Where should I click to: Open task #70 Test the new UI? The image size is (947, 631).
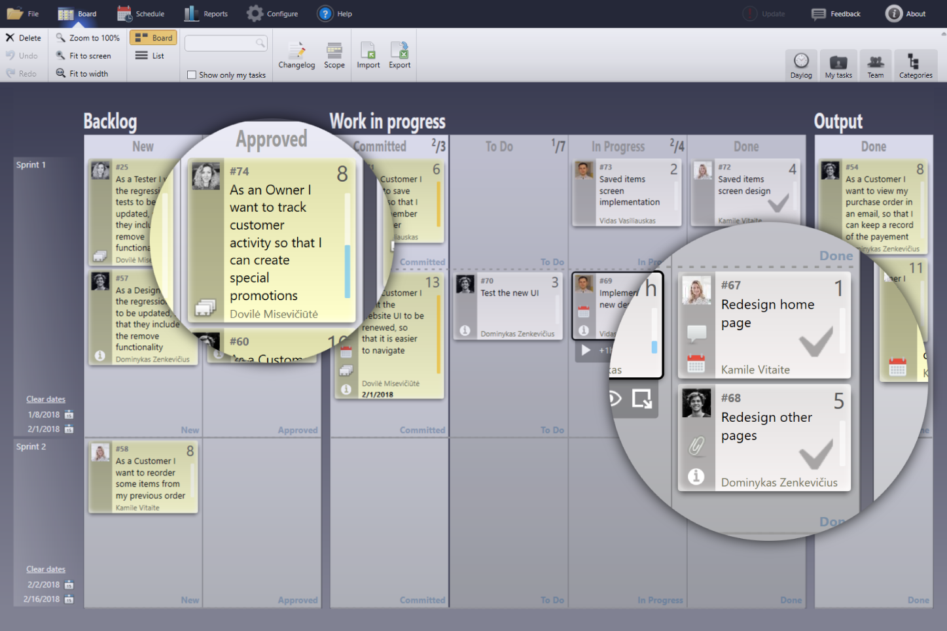click(508, 307)
